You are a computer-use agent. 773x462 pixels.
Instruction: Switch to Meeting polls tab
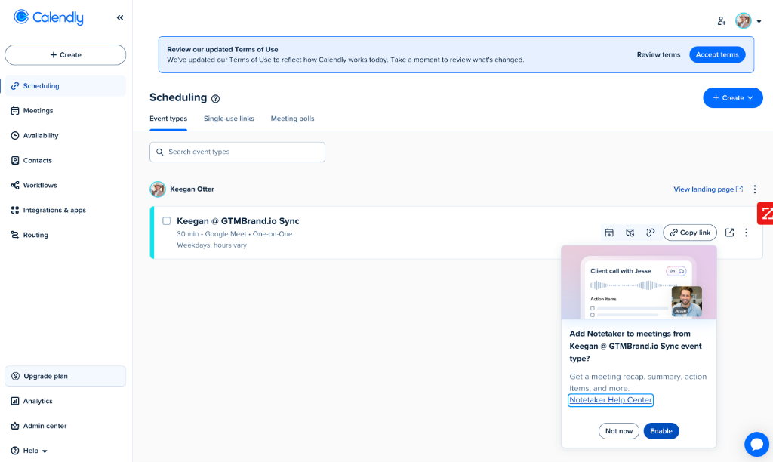[292, 119]
